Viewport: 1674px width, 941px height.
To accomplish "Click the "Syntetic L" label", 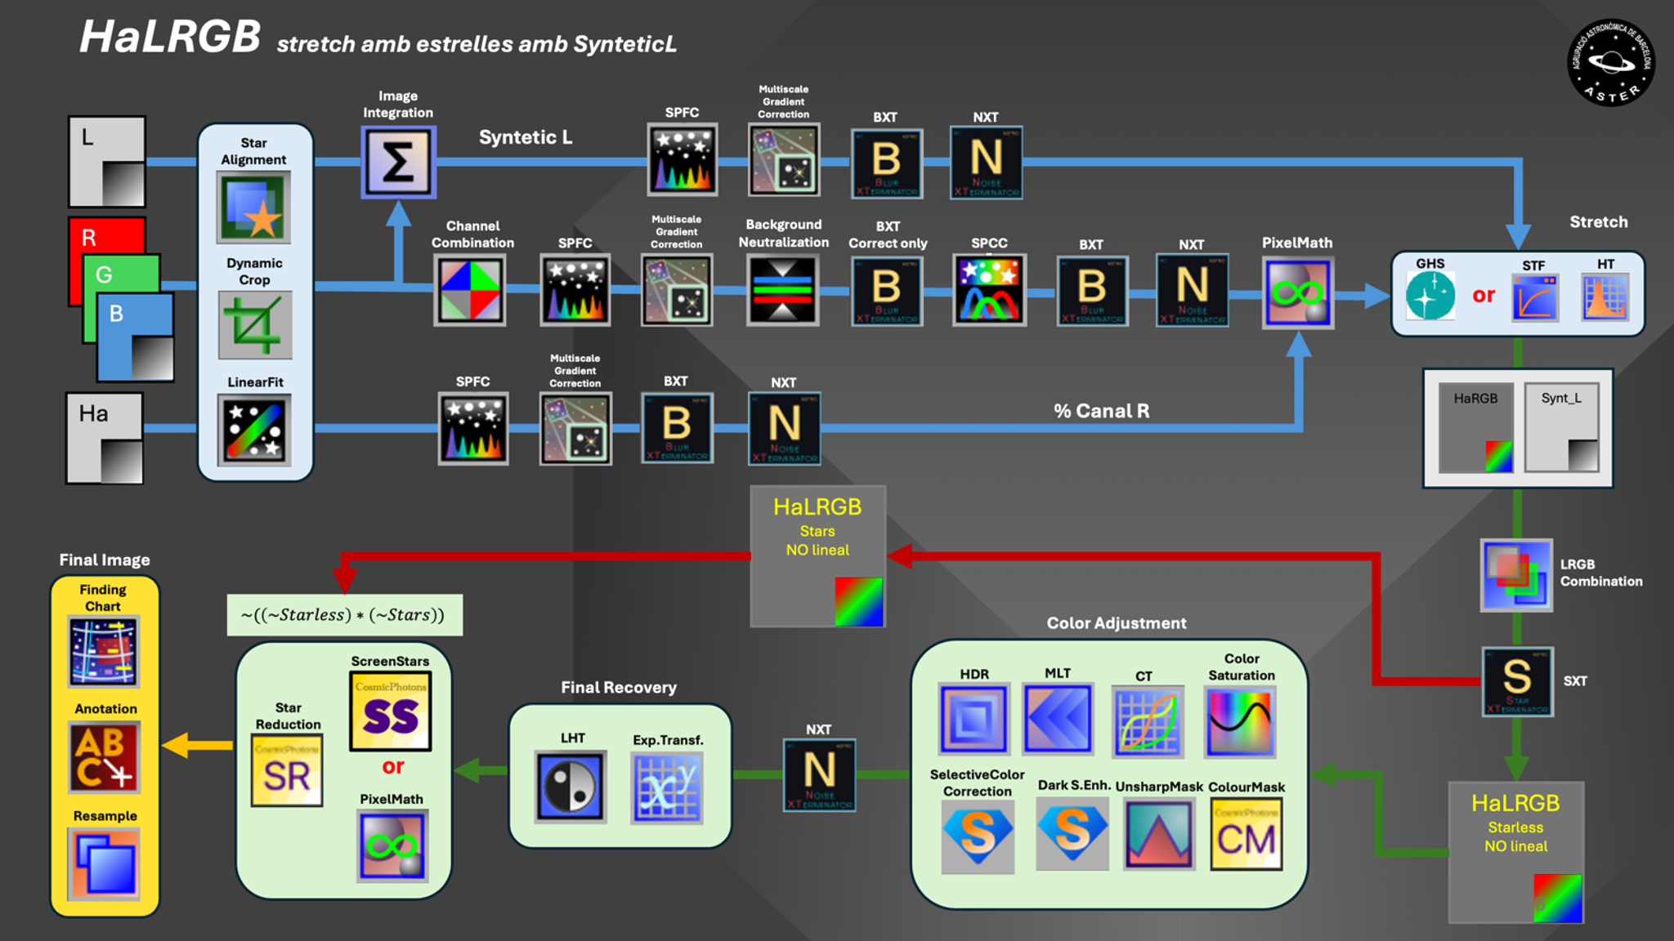I will pos(526,137).
